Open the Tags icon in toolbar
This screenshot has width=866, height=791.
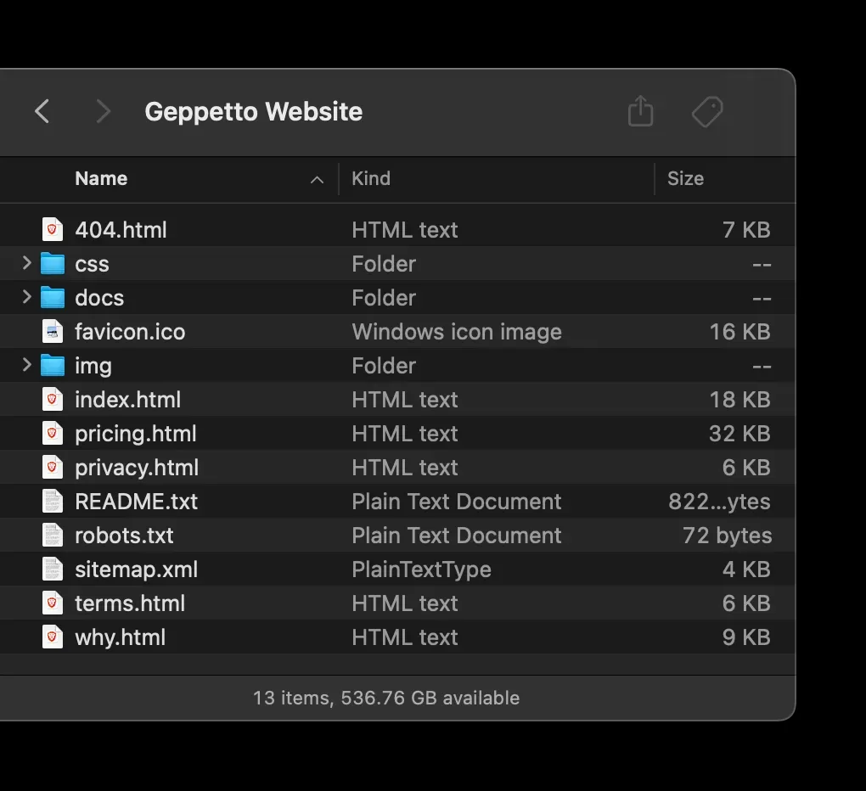tap(707, 111)
